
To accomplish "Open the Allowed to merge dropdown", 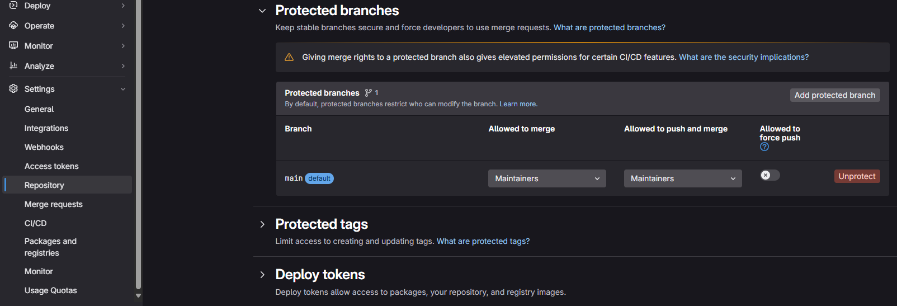I will click(547, 178).
